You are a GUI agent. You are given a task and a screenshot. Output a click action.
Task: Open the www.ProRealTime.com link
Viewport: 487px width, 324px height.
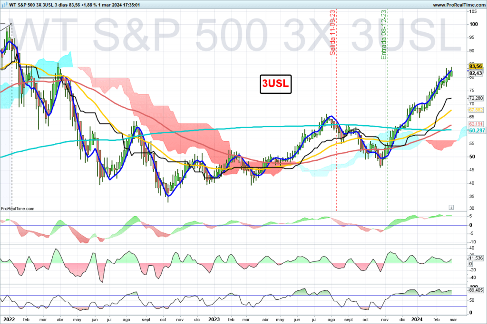(459, 5)
